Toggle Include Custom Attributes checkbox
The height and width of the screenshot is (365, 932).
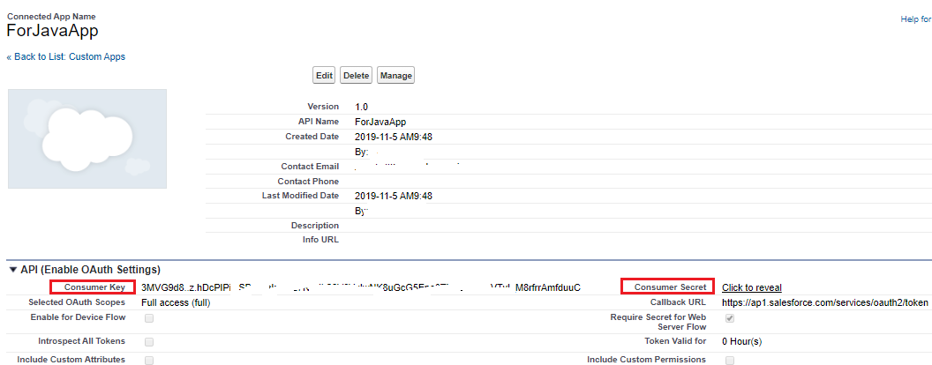point(149,360)
